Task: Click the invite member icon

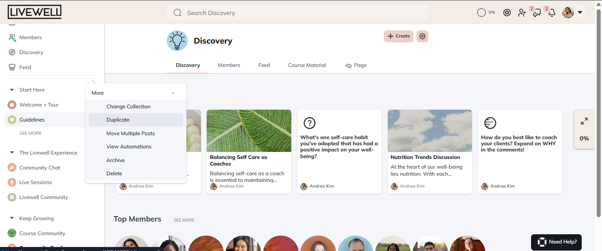Action: 522,13
